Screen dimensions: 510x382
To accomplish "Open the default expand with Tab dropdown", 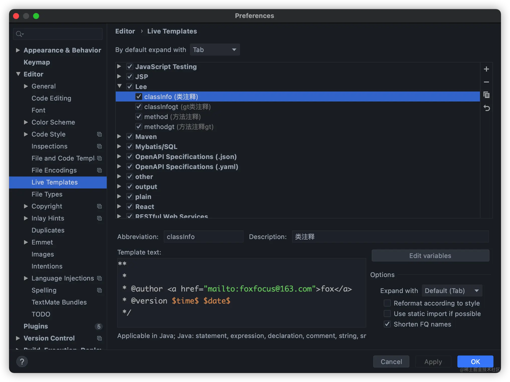I will tap(215, 49).
